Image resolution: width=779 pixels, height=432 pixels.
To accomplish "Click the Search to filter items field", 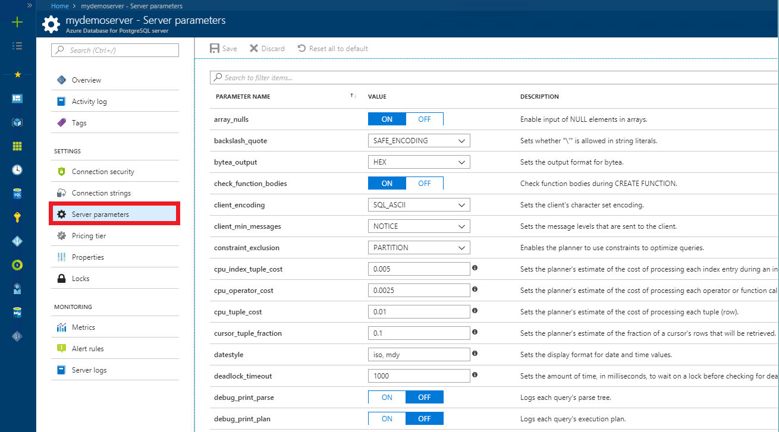I will point(416,77).
